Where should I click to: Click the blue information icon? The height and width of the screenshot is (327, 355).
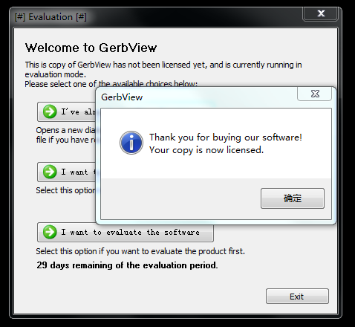click(x=131, y=143)
